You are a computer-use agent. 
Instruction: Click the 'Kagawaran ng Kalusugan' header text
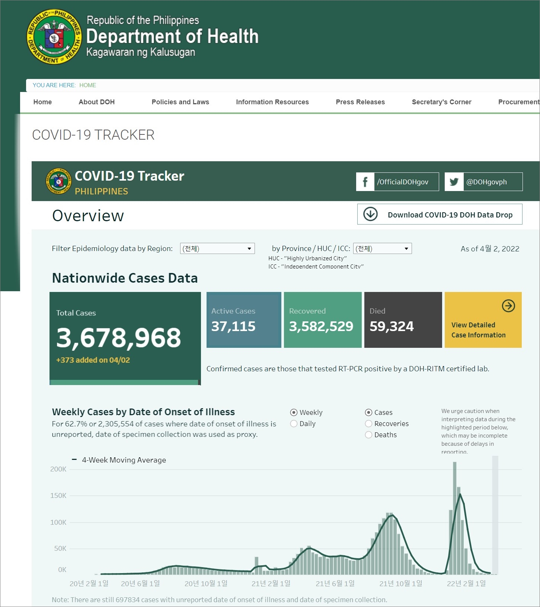click(141, 52)
